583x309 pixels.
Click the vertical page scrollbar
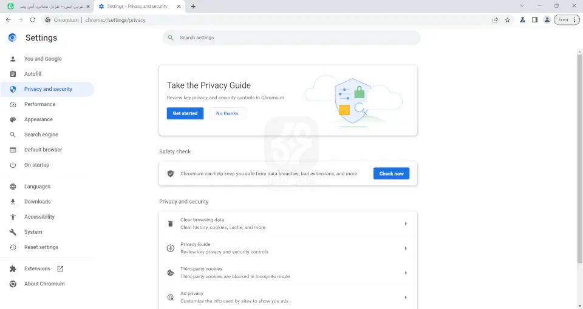pyautogui.click(x=579, y=158)
